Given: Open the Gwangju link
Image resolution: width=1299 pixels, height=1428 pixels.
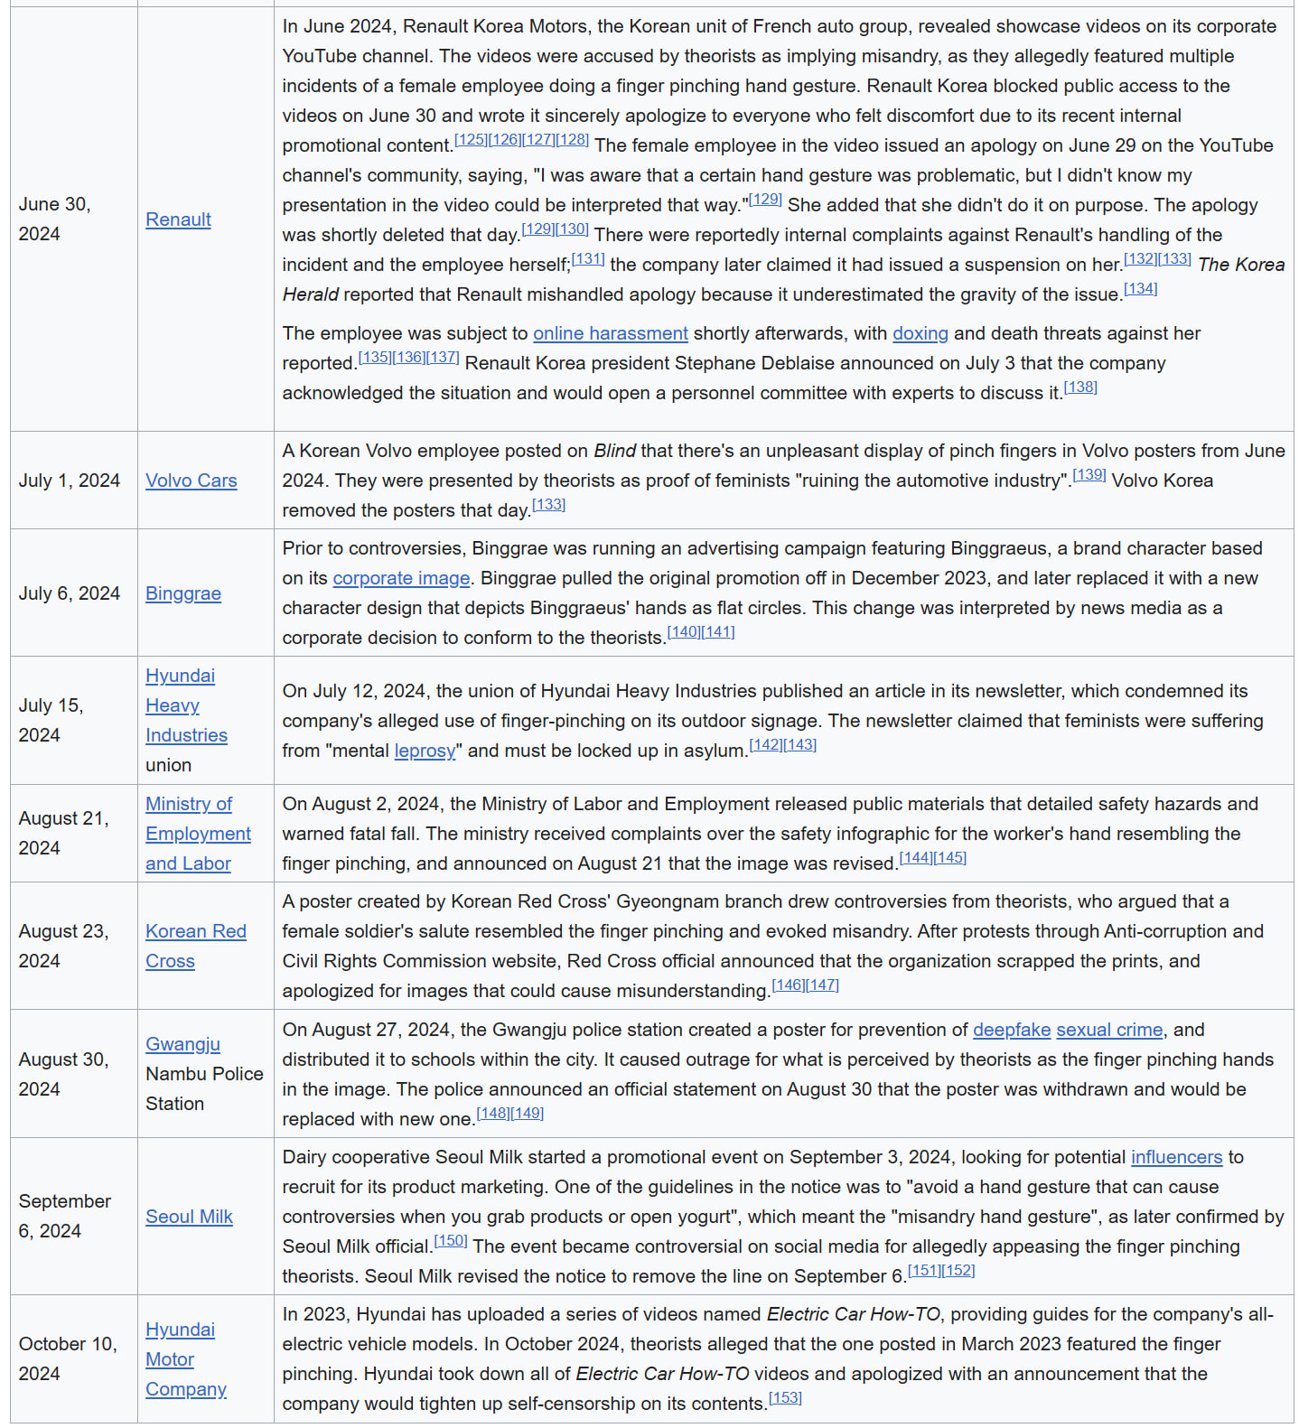Looking at the screenshot, I should point(182,1044).
